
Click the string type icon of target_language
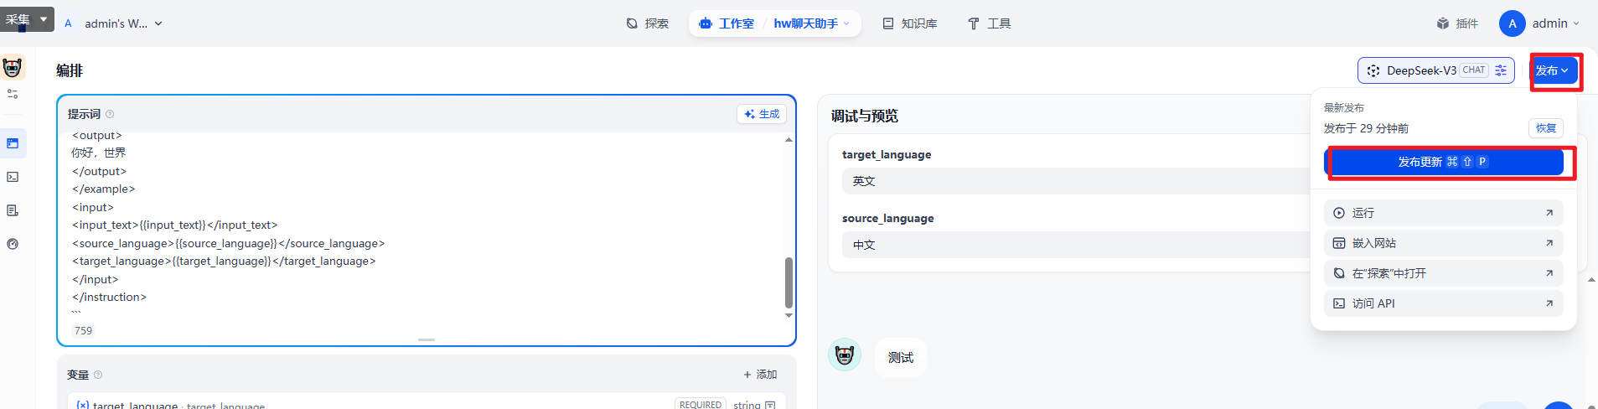point(770,405)
